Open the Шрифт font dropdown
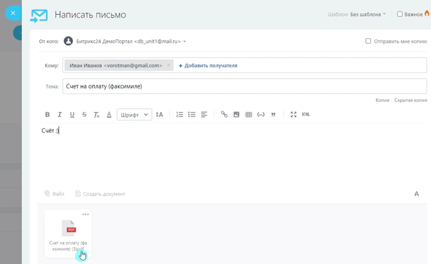Screen dimensions: 431x264 pyautogui.click(x=134, y=115)
